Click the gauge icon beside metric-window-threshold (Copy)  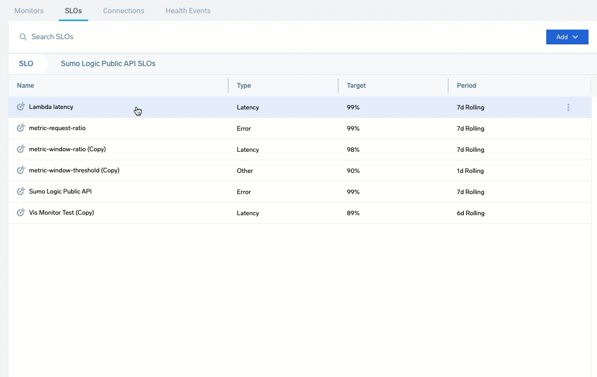[21, 170]
